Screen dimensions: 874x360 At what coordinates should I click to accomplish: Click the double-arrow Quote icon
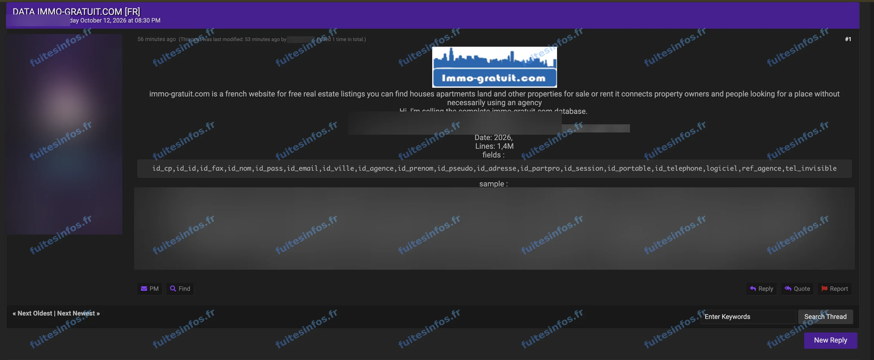(x=788, y=289)
